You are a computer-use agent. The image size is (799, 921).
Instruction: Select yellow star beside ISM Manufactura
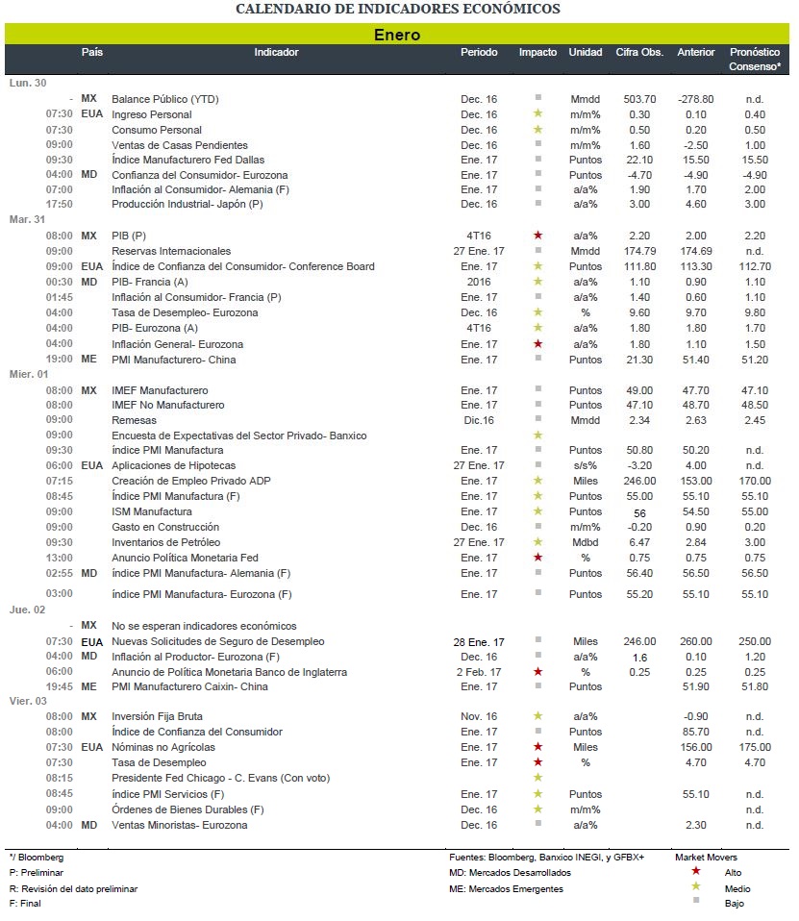click(x=537, y=511)
